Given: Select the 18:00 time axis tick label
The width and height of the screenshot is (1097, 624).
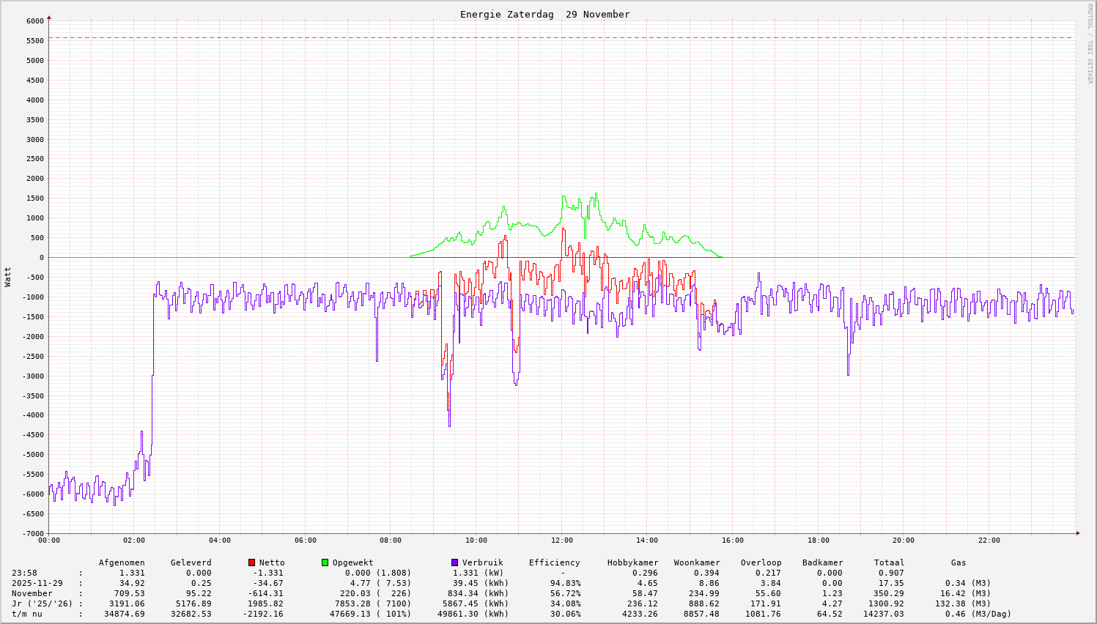Looking at the screenshot, I should (818, 541).
